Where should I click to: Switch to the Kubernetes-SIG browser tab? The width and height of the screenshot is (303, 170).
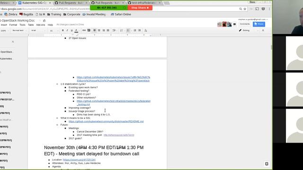tap(35, 3)
